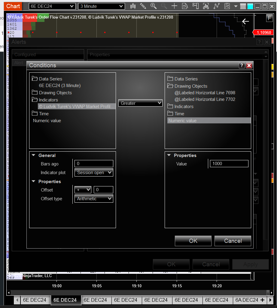The image size is (277, 308).
Task: Click the red 1,10960 price marker
Action: pos(263,32)
